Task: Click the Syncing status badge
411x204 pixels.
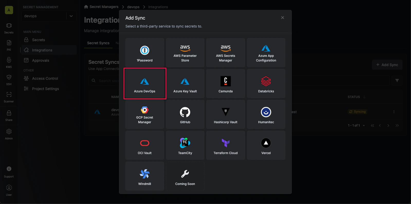Action: coord(357,112)
